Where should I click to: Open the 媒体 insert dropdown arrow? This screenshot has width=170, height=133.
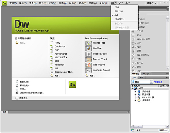pos(135,47)
